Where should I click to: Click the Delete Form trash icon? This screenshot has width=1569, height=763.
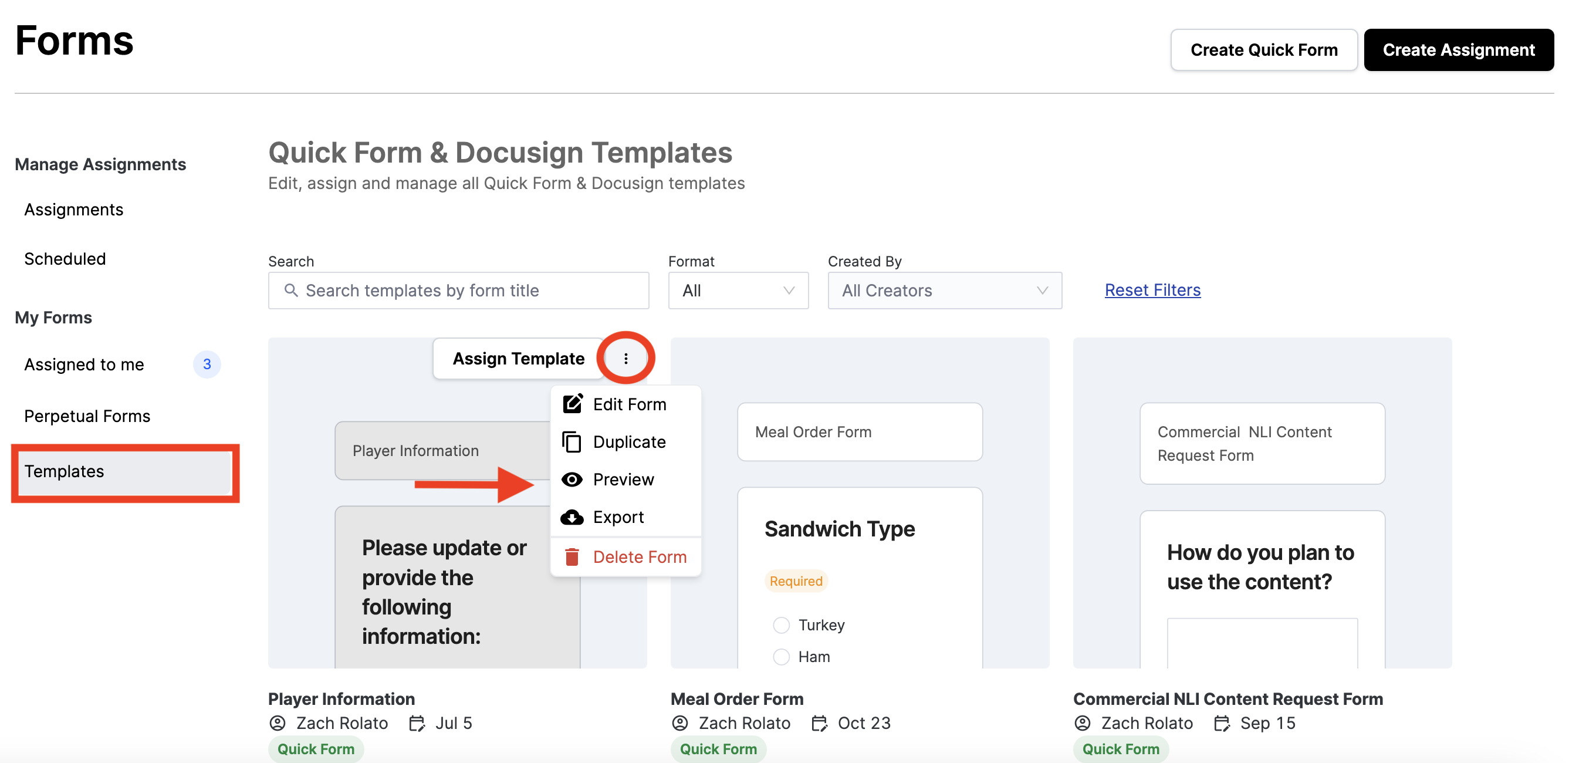coord(572,556)
